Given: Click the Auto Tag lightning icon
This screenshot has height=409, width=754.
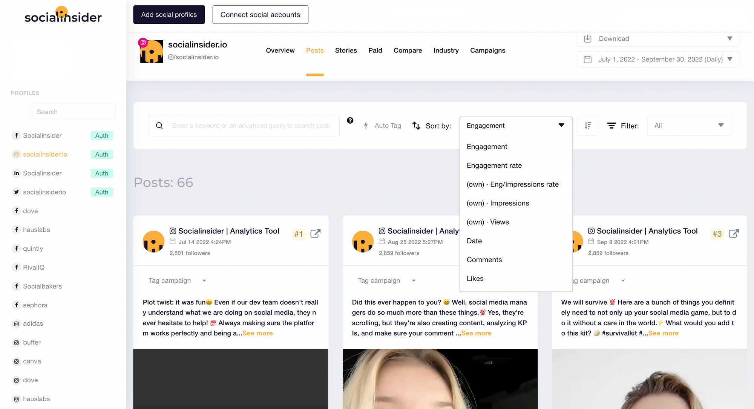Looking at the screenshot, I should 366,126.
